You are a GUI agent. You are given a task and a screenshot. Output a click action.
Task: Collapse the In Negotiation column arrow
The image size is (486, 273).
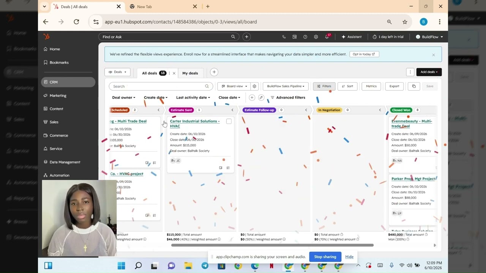coord(380,110)
